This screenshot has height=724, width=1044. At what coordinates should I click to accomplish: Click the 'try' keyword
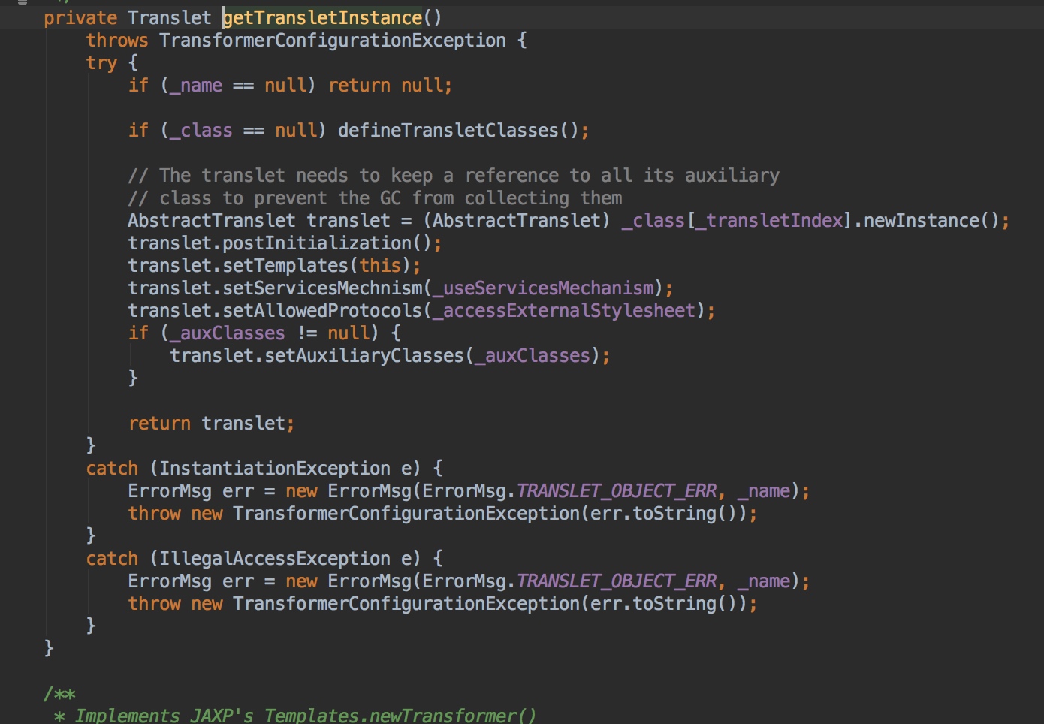101,62
